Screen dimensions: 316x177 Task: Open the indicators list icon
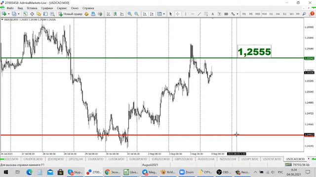(x=159, y=14)
